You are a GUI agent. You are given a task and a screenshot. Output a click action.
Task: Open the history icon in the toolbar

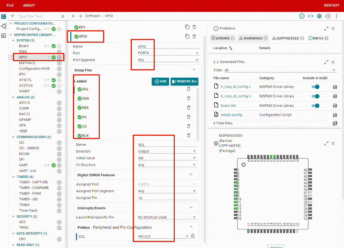pos(328,16)
